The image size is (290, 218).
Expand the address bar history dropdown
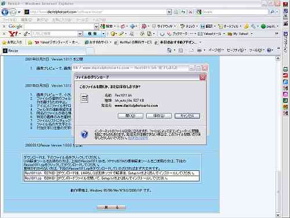169,12
